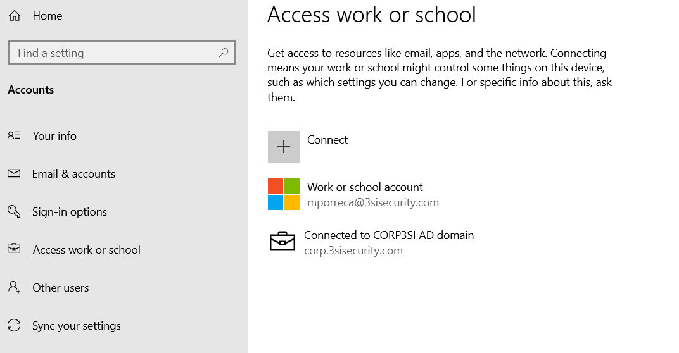Click the key icon for Sign-in options
The image size is (679, 353).
point(14,211)
